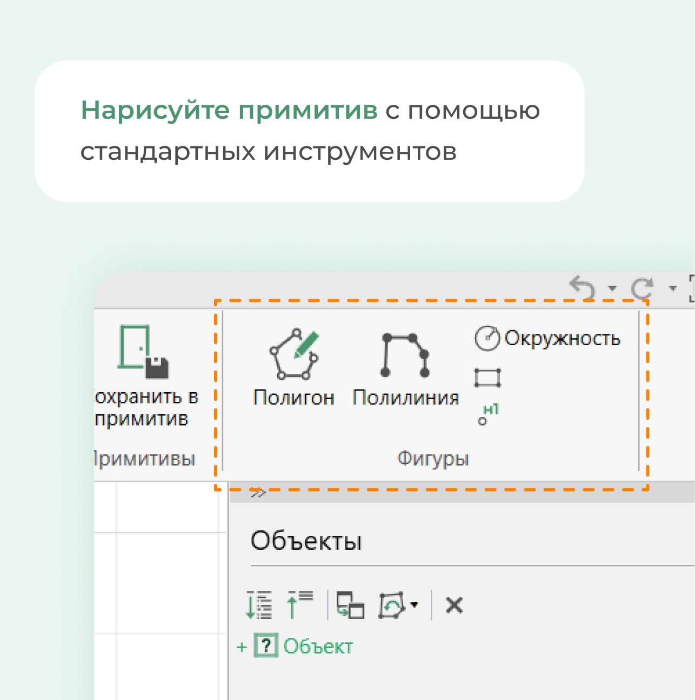Select the н1 point tool
Screen dimensions: 695x700
[x=488, y=415]
